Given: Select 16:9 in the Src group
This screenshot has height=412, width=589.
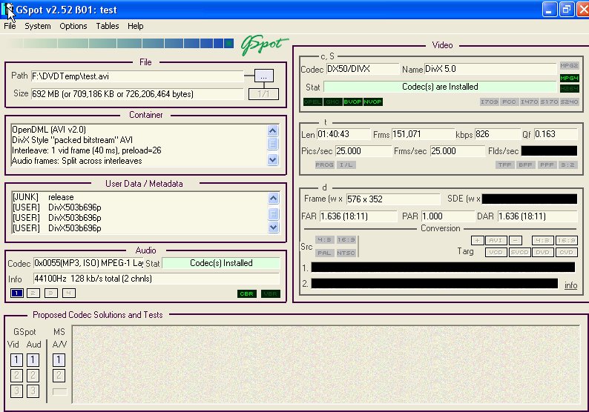Looking at the screenshot, I should (346, 240).
